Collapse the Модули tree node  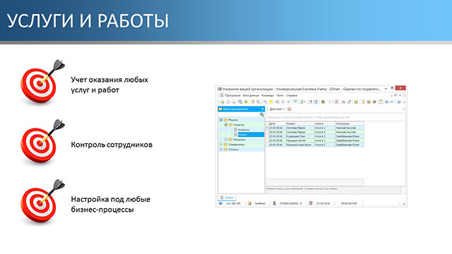click(221, 120)
